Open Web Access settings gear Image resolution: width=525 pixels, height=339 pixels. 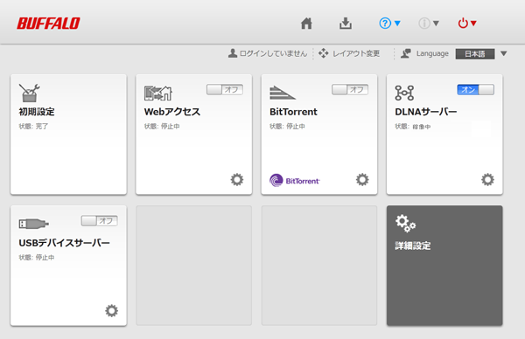pyautogui.click(x=237, y=179)
